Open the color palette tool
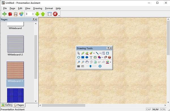This screenshot has height=111, width=170. click(107, 62)
